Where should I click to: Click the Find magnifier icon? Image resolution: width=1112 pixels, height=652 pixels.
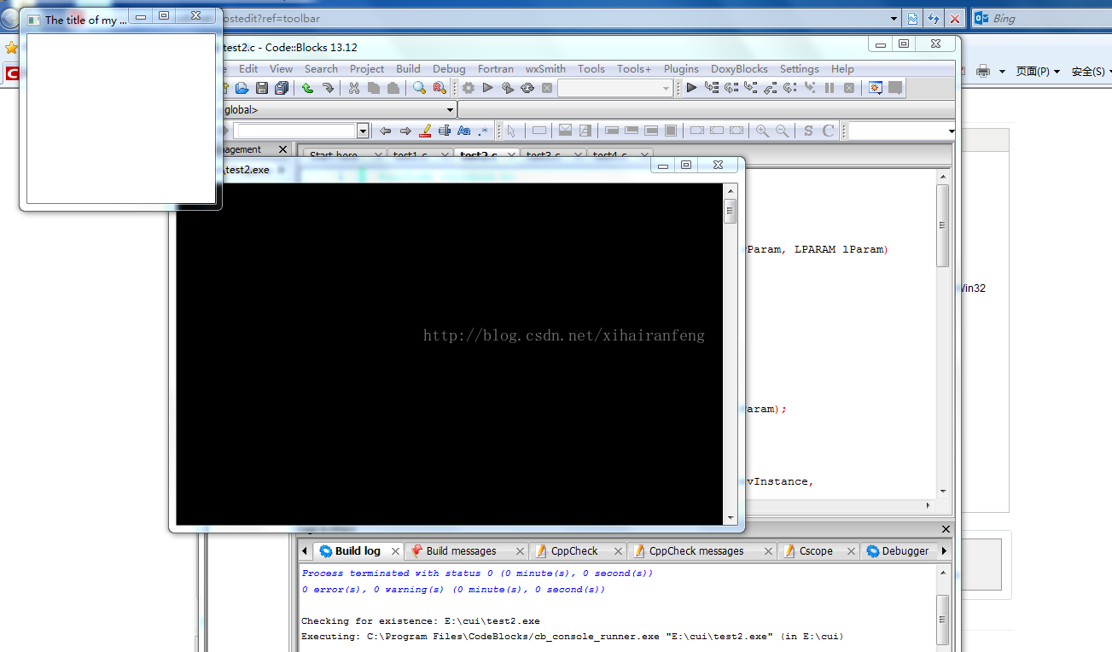click(419, 88)
